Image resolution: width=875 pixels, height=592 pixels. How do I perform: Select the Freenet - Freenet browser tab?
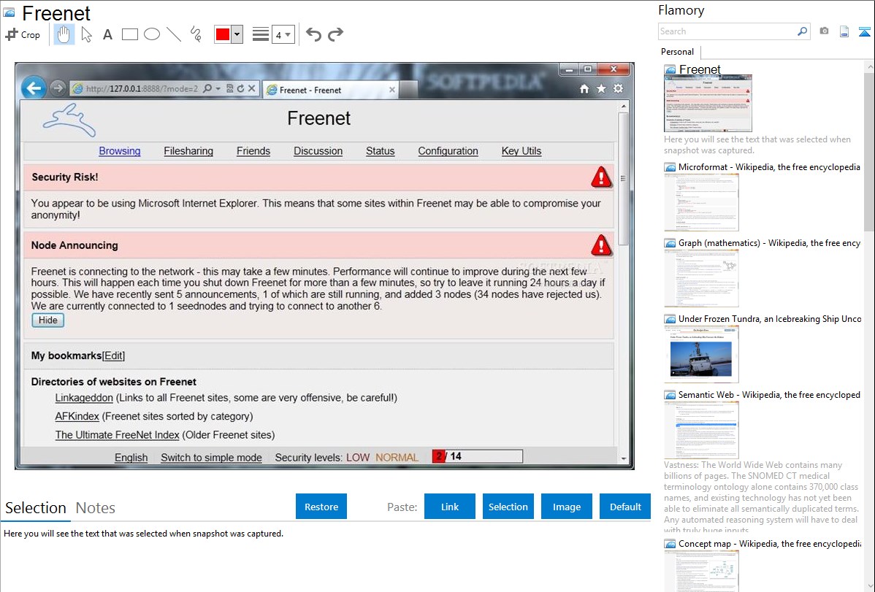pyautogui.click(x=330, y=90)
